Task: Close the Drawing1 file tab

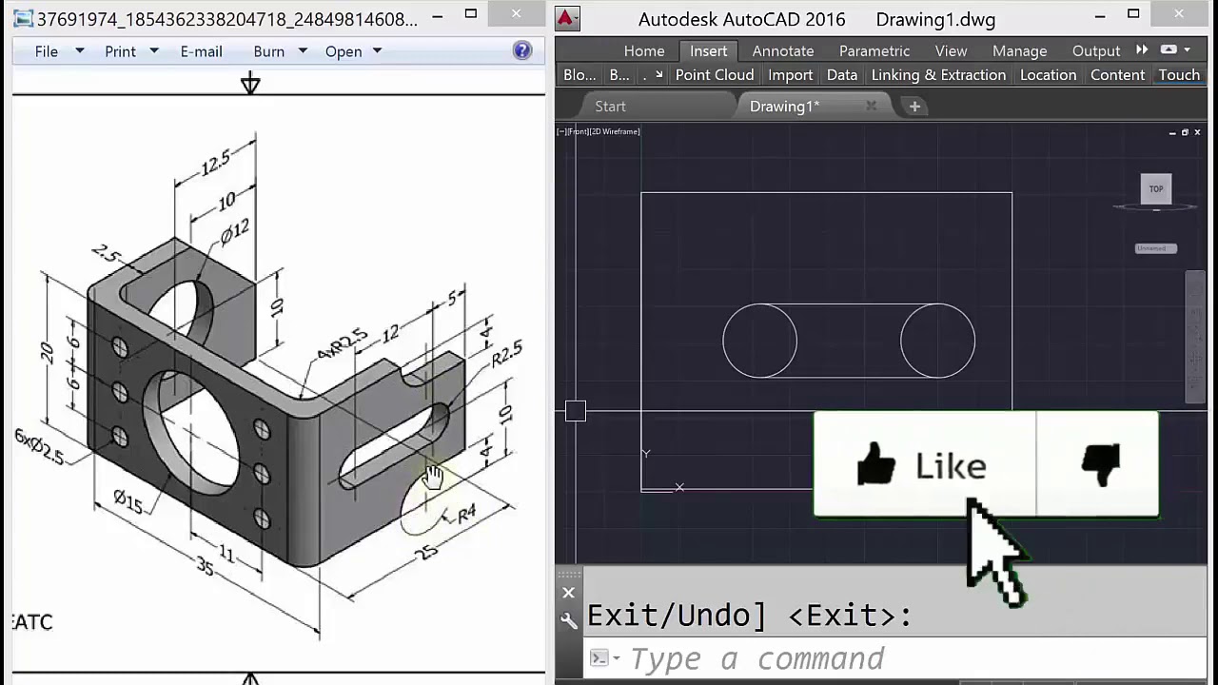Action: click(x=871, y=106)
